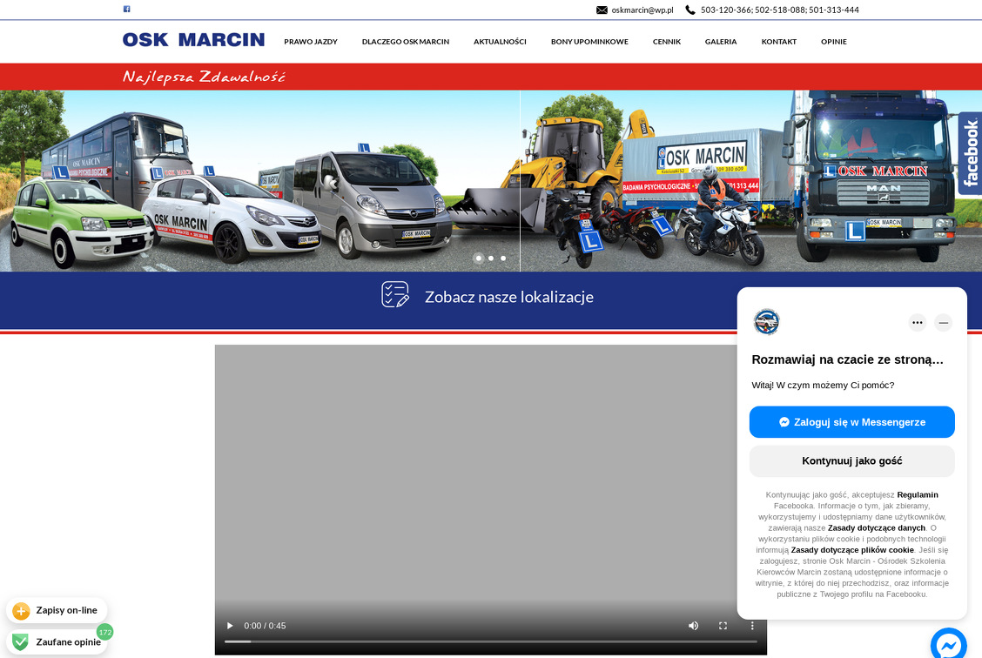Open the Regulamin link
The height and width of the screenshot is (658, 982).
(x=918, y=494)
